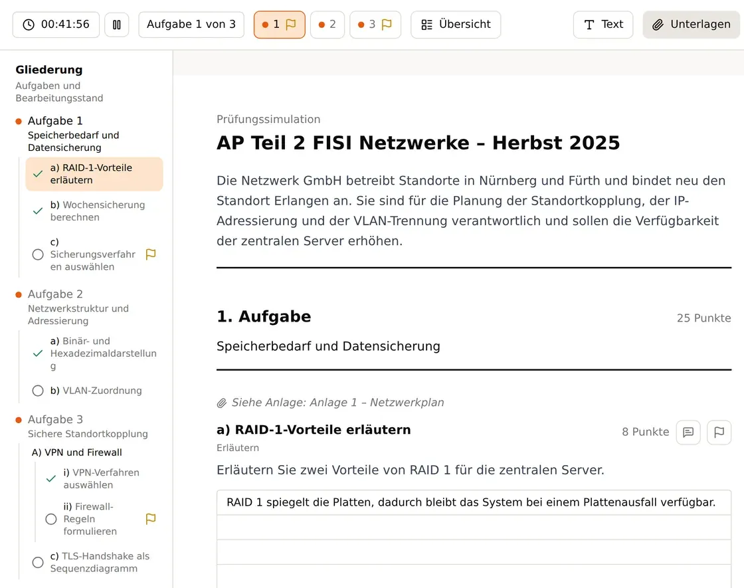Open 'a) RAID-1-Vorteile erläutern' in outline
The image size is (744, 588).
(x=94, y=174)
